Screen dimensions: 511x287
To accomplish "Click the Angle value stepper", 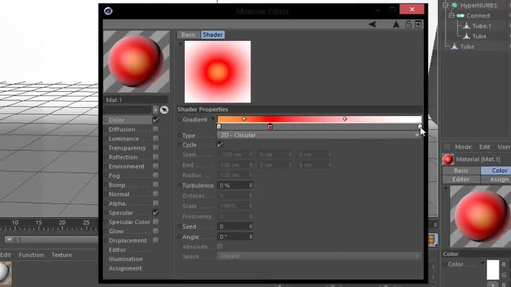I will click(251, 237).
